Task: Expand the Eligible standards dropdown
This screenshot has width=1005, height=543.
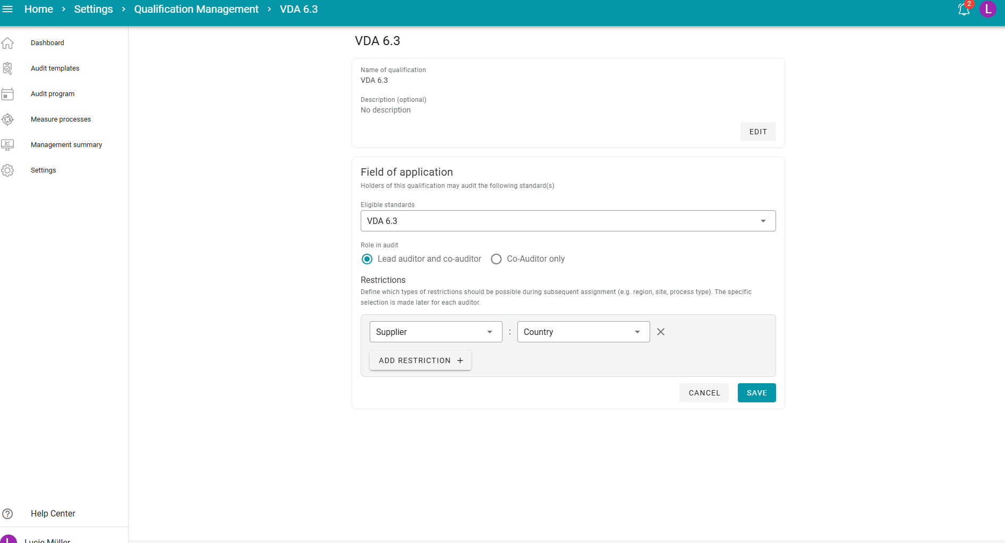Action: [x=568, y=221]
